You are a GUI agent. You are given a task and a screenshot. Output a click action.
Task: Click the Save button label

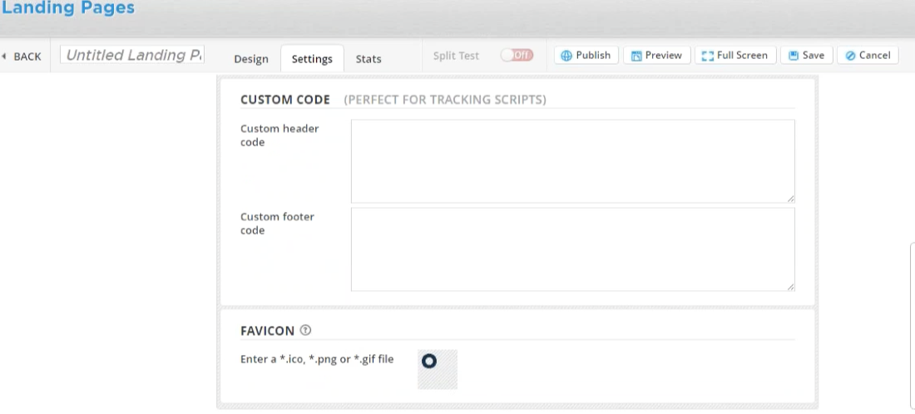point(813,56)
